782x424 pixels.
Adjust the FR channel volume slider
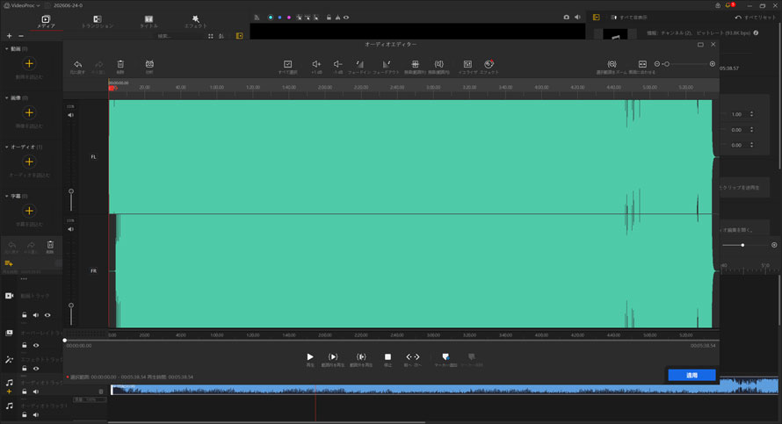coord(71,305)
